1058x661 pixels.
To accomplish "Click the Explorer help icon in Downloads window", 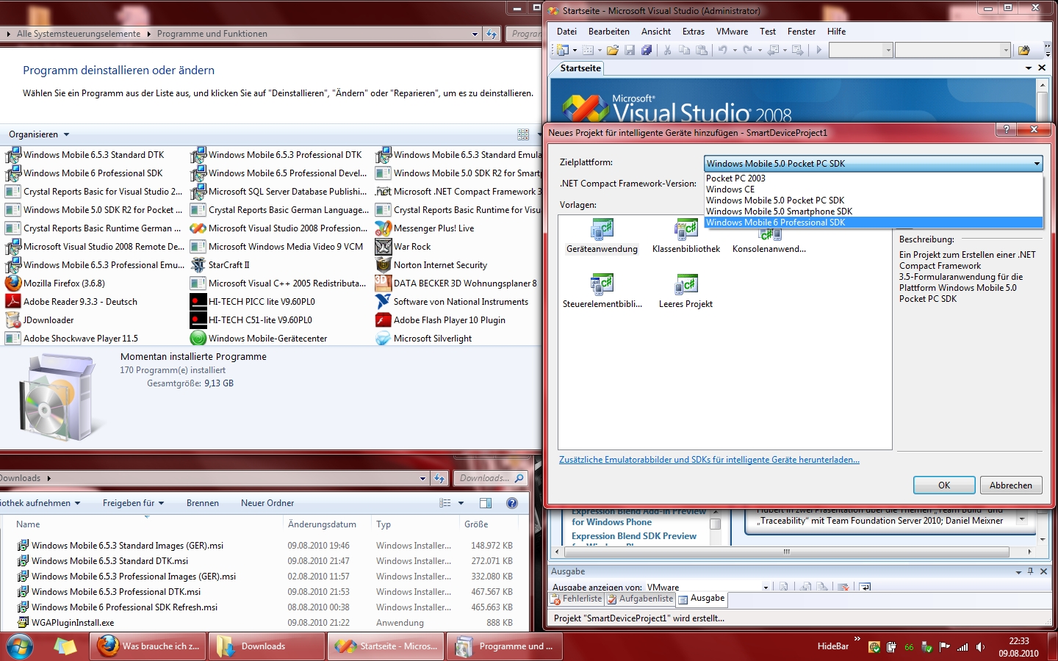I will (x=512, y=503).
